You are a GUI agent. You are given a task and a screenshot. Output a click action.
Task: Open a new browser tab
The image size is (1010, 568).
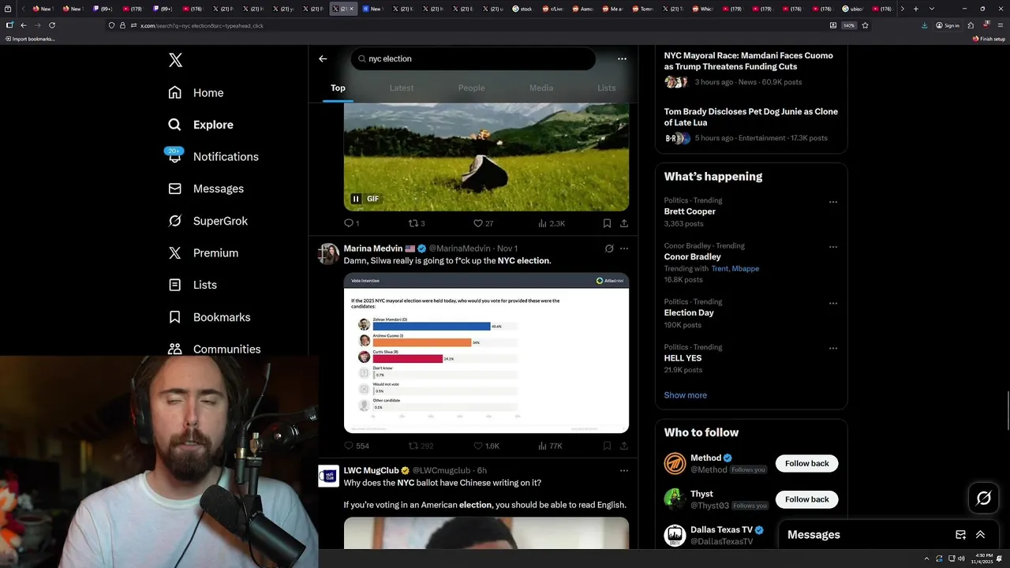[915, 9]
